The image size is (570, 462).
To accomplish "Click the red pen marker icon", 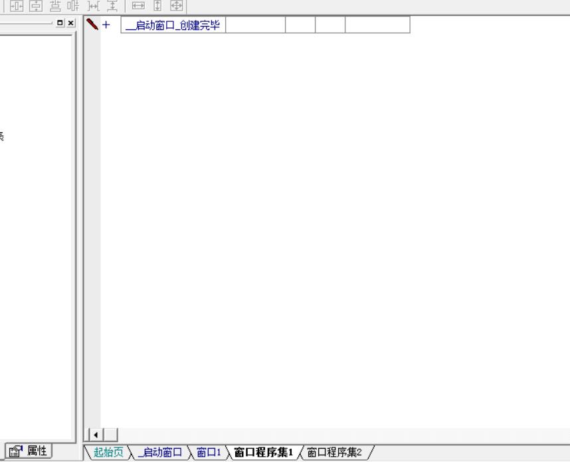I will (92, 25).
